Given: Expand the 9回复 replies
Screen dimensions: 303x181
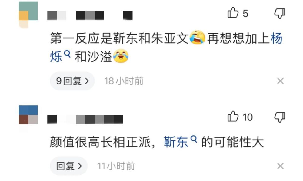Looking at the screenshot, I should [x=72, y=81].
